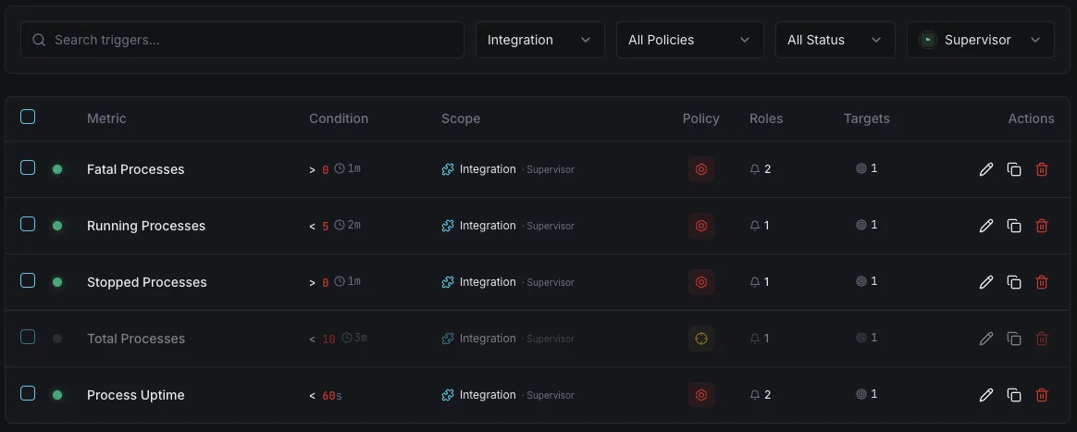This screenshot has height=432, width=1077.
Task: Check the Running Processes row checkbox
Action: [x=28, y=224]
